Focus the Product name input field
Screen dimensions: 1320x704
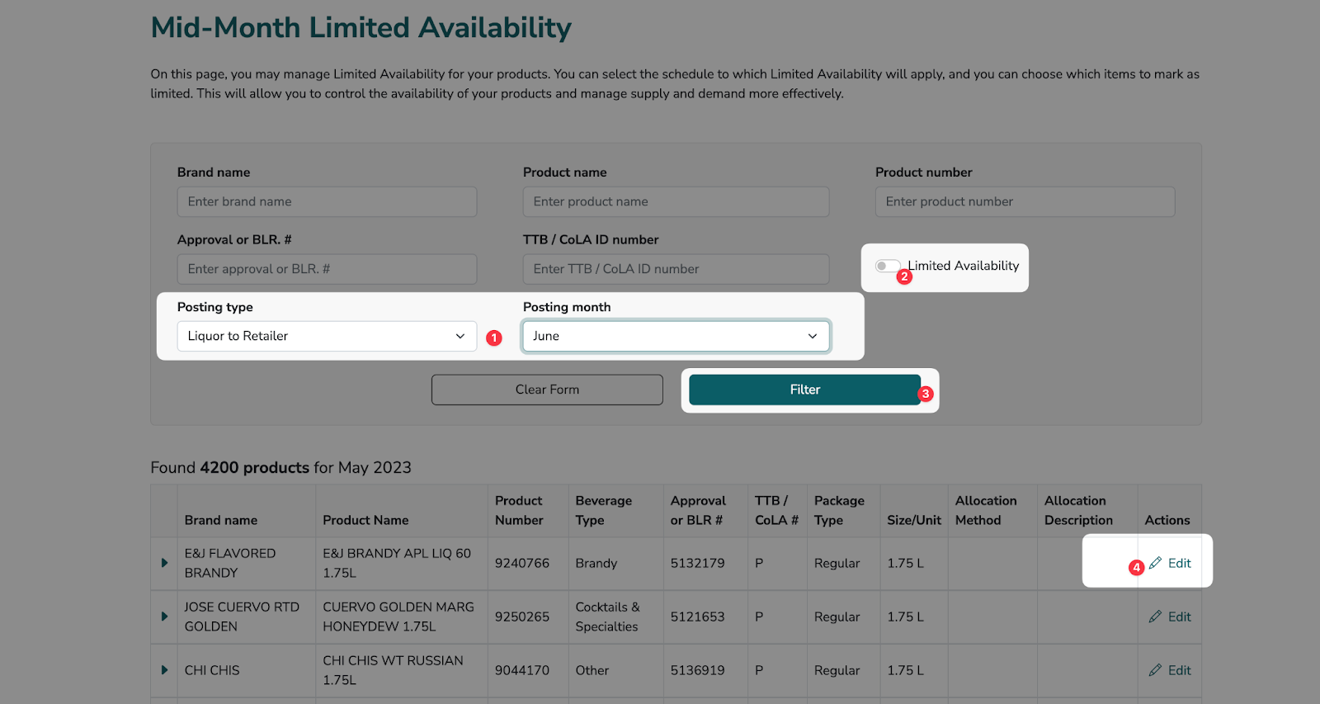pos(676,201)
